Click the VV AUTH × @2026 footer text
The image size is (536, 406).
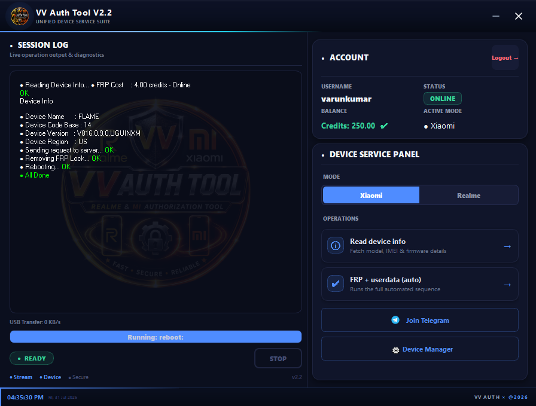(501, 397)
